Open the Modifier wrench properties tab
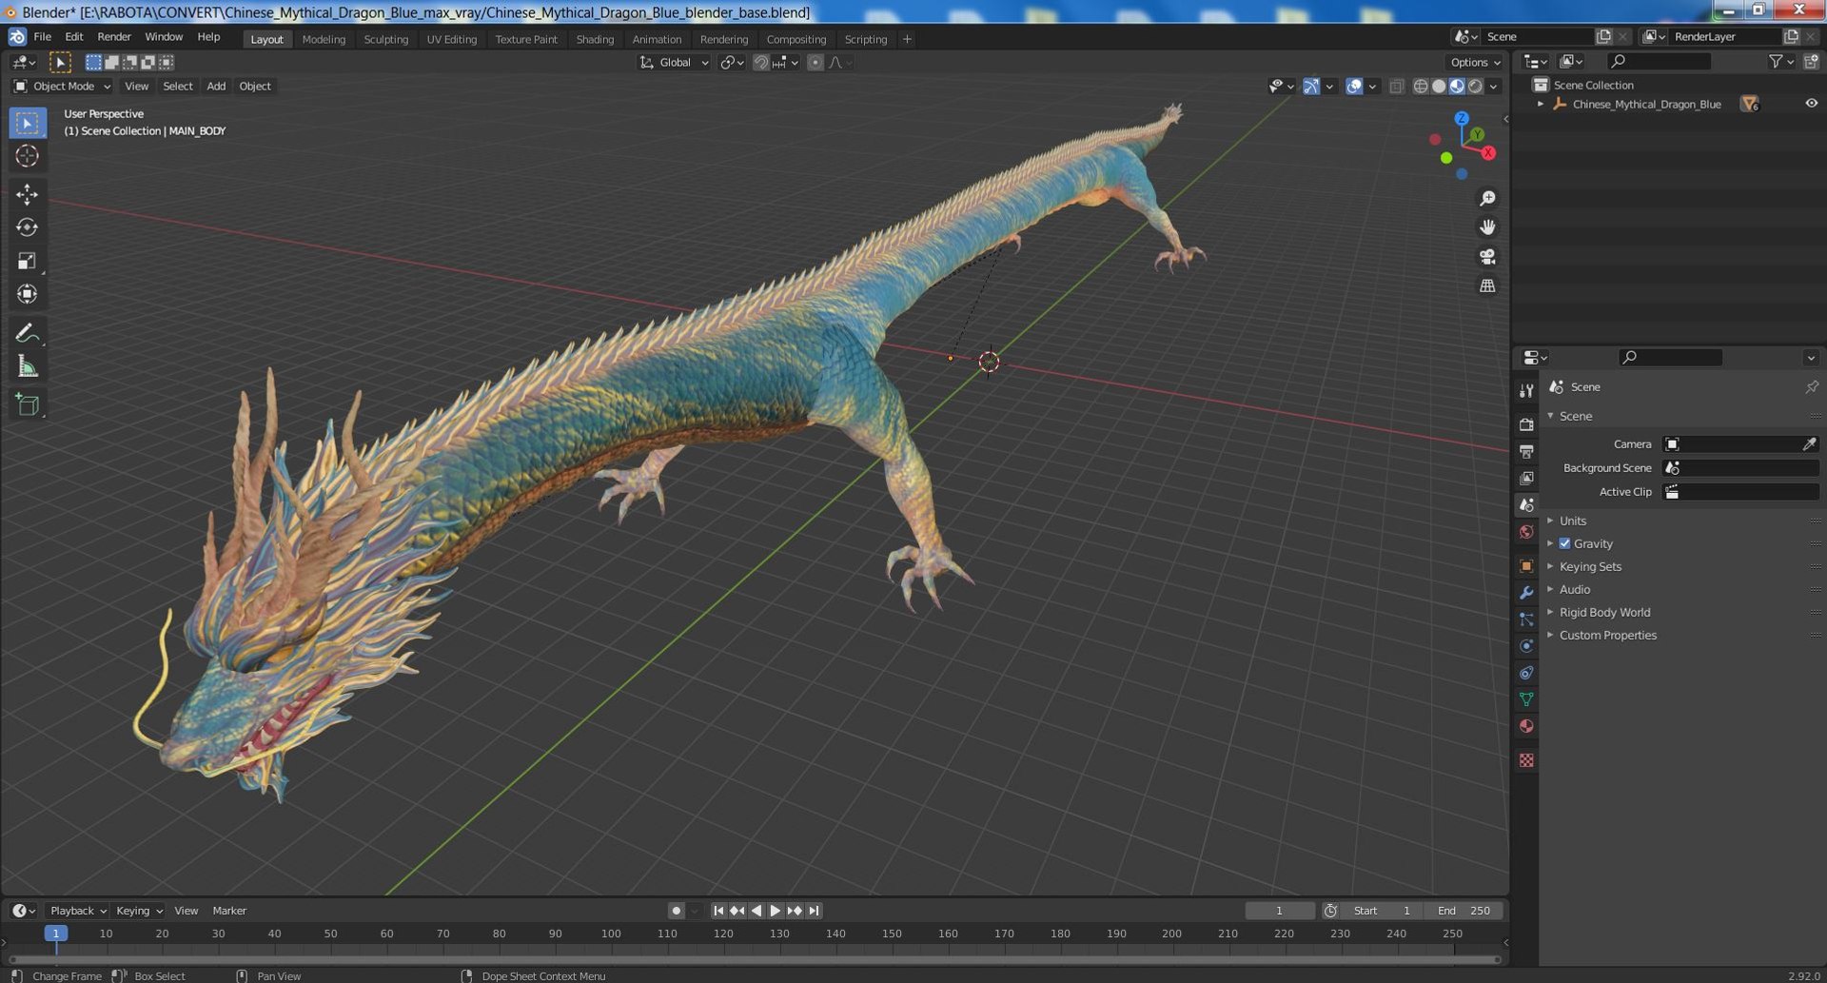 [x=1526, y=593]
